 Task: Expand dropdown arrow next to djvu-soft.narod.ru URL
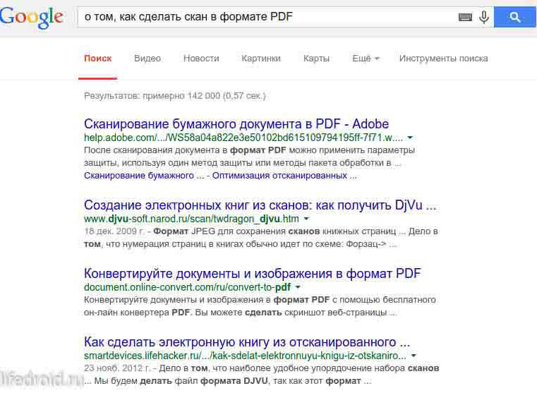[x=306, y=219]
